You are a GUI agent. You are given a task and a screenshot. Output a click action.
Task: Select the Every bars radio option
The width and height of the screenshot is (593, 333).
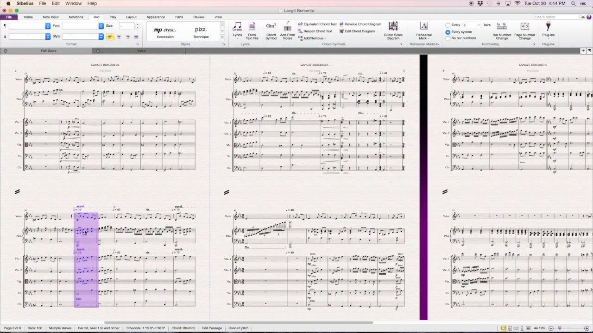coord(448,25)
